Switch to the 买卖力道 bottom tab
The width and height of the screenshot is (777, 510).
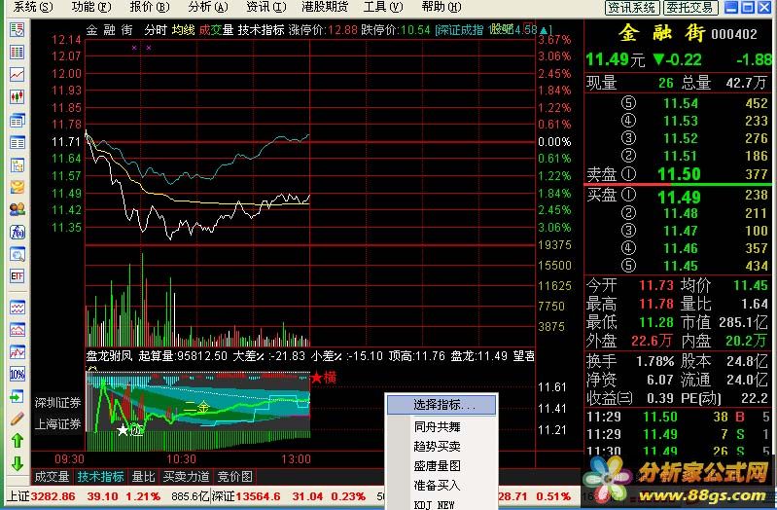187,477
